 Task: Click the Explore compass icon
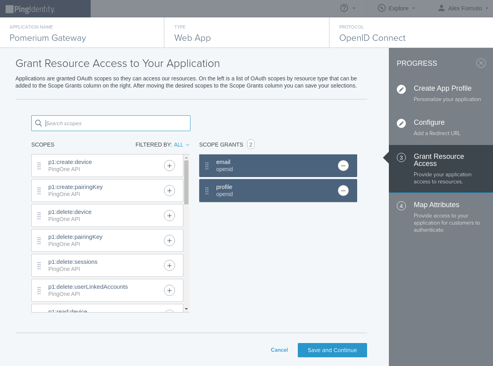click(x=382, y=8)
